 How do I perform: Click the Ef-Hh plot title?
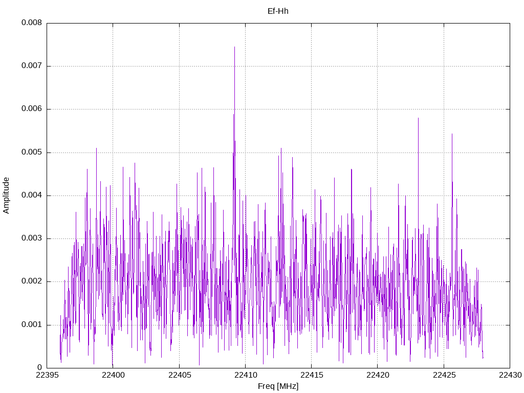(x=278, y=11)
